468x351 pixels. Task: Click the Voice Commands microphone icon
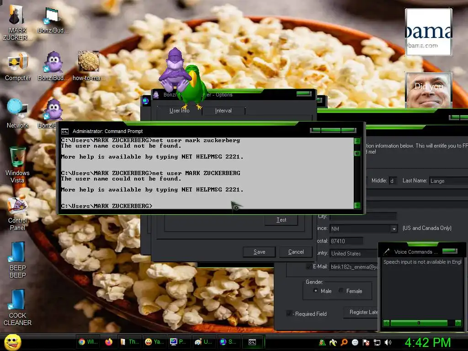click(387, 251)
